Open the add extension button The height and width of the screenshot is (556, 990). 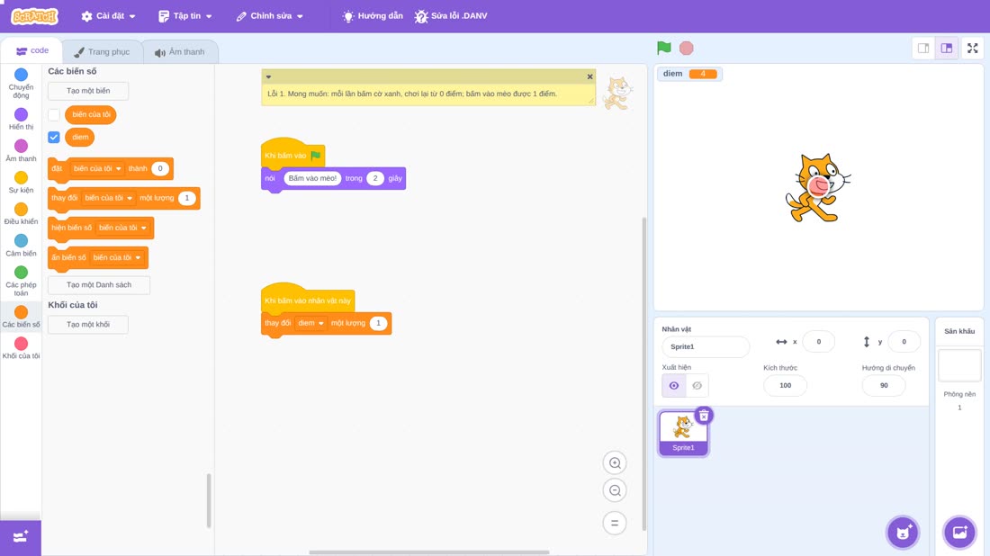(x=21, y=537)
